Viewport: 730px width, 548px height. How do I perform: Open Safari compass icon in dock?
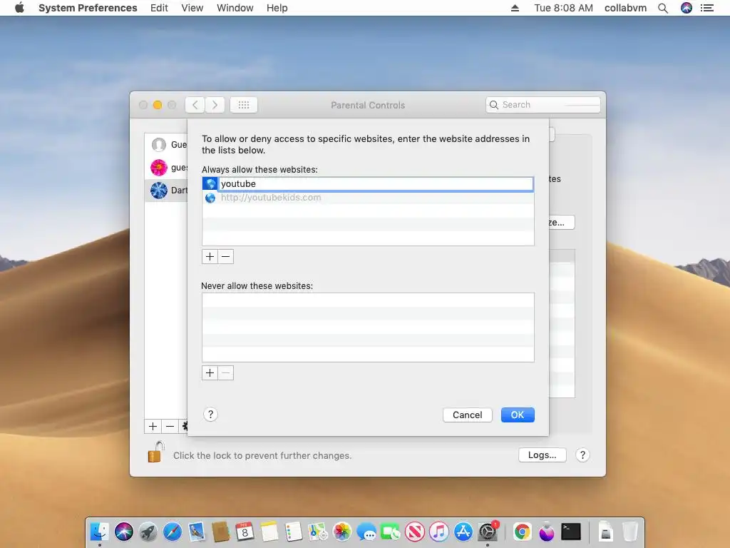(x=173, y=532)
